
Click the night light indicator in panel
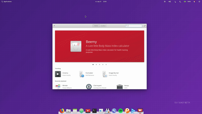[x=165, y=2]
